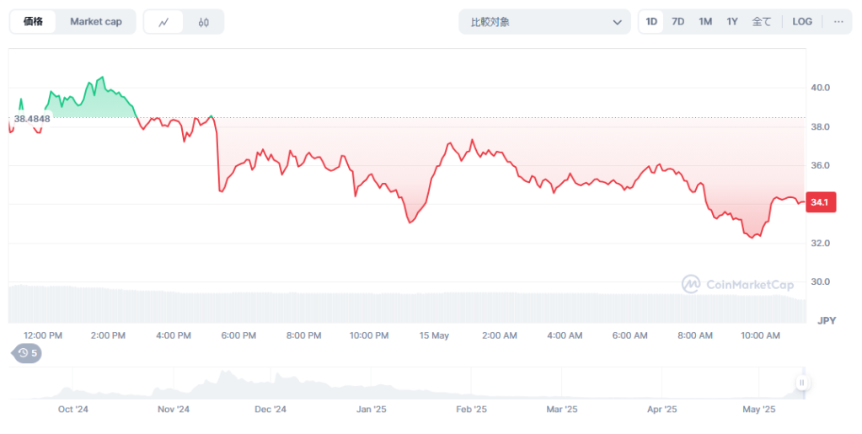The width and height of the screenshot is (862, 434).
Task: Switch to candlestick chart view icon
Action: 204,22
